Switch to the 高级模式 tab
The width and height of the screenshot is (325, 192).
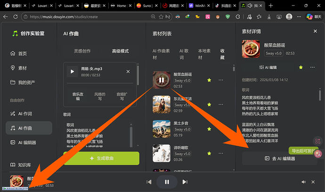[120, 51]
